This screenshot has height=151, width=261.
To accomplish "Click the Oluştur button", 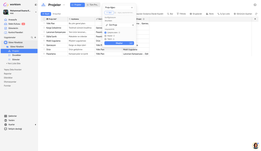I will [119, 43].
